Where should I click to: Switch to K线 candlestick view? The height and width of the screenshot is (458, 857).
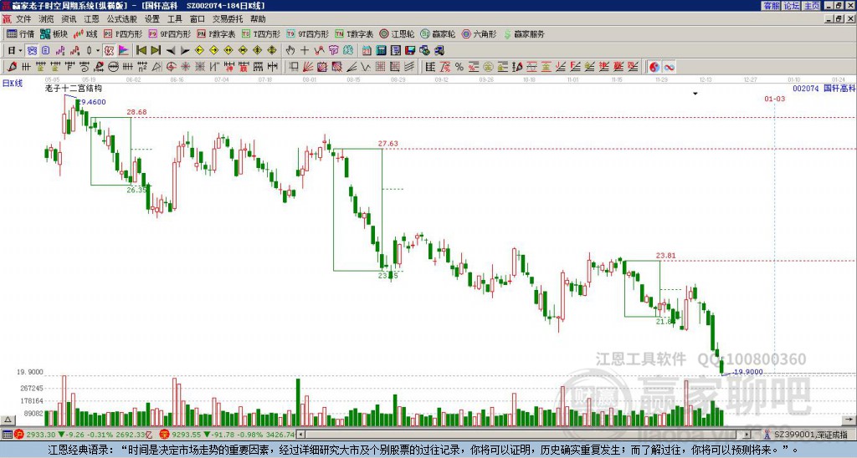tap(85, 33)
